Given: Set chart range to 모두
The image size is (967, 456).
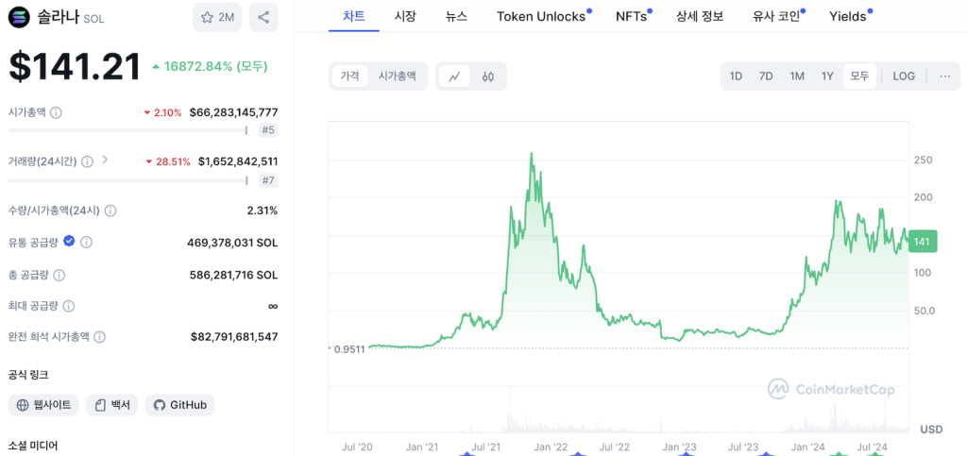Looking at the screenshot, I should click(x=859, y=76).
